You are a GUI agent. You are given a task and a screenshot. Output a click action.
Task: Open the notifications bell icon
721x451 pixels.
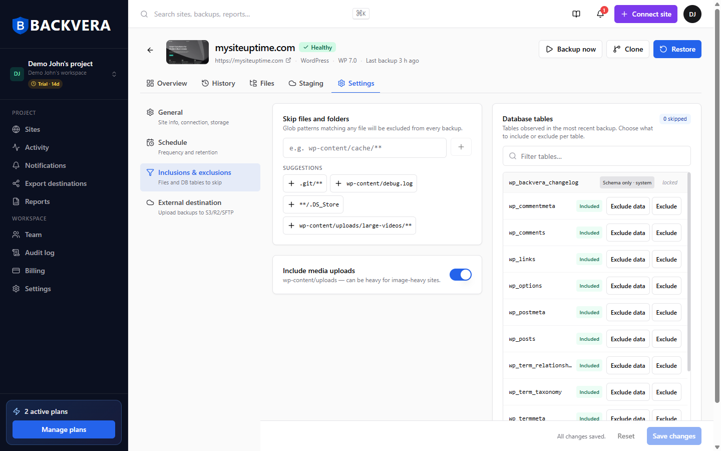tap(600, 14)
